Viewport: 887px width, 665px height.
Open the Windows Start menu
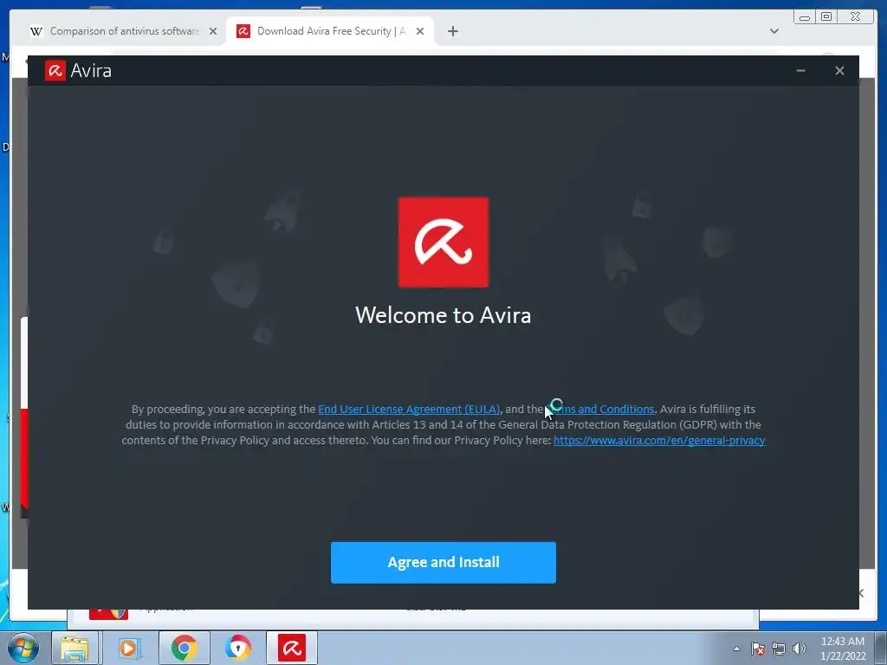[23, 648]
